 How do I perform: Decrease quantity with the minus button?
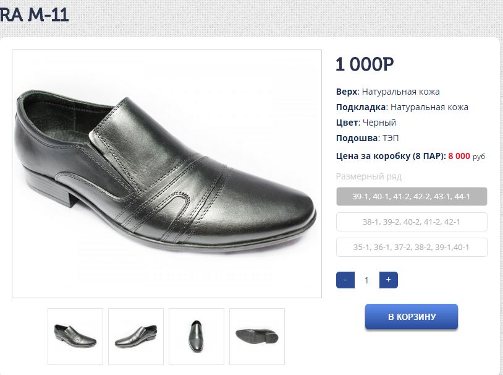[345, 280]
